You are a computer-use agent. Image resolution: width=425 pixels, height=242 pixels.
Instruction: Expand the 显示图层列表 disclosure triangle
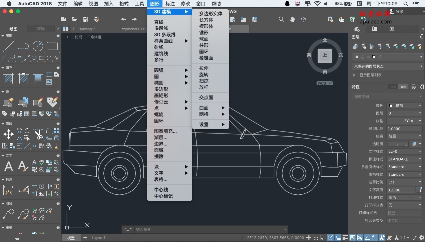tap(354, 75)
